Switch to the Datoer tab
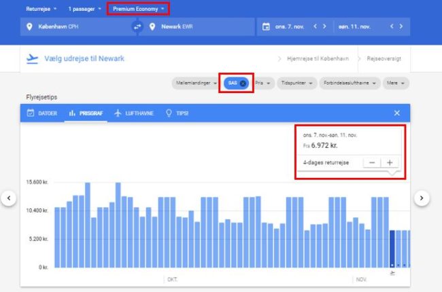 41,113
